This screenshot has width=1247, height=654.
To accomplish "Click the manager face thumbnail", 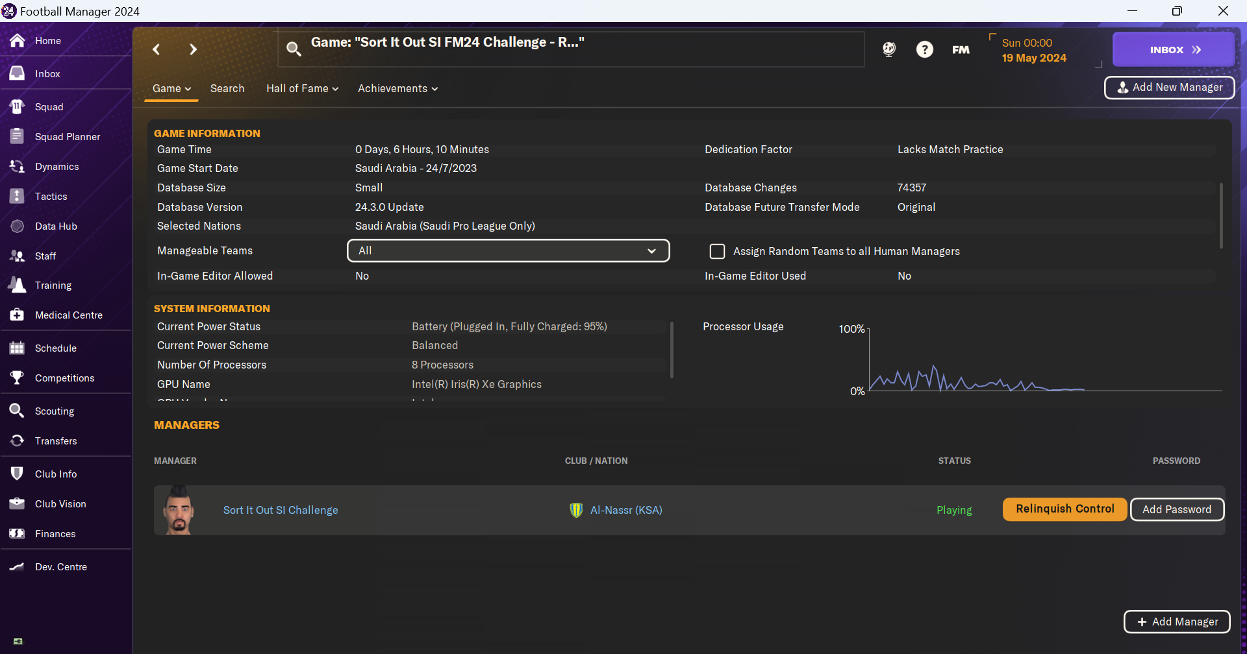I will [179, 510].
